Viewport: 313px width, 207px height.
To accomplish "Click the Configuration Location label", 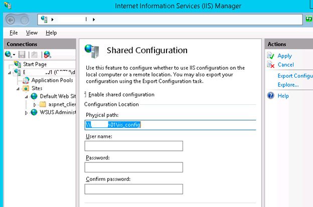I will click(111, 104).
